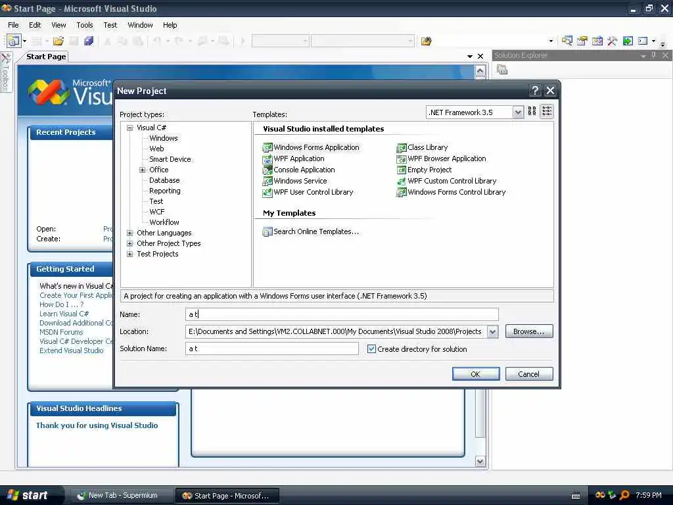The image size is (673, 505).
Task: Open the Start Page active files dropdown
Action: (x=469, y=57)
